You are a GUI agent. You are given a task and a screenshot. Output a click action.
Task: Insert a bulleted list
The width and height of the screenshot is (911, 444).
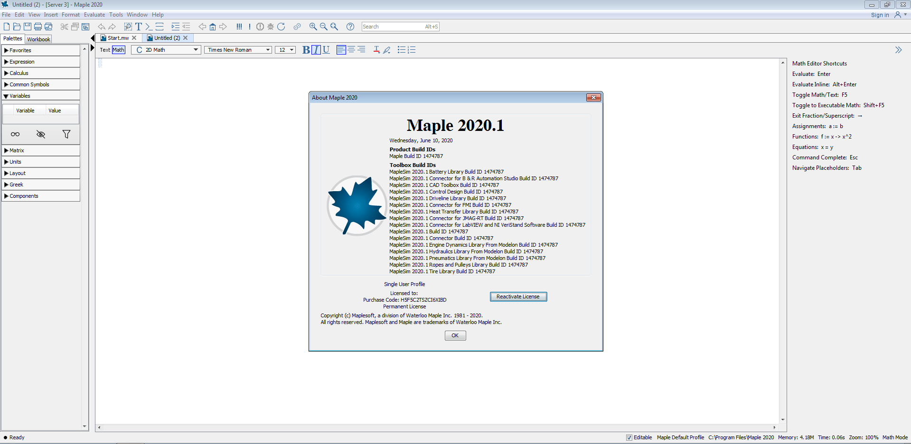(402, 49)
